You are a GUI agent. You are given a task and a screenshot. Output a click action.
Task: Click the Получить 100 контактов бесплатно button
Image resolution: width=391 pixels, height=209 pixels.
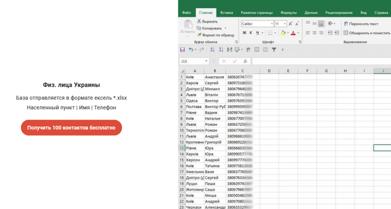pyautogui.click(x=72, y=127)
